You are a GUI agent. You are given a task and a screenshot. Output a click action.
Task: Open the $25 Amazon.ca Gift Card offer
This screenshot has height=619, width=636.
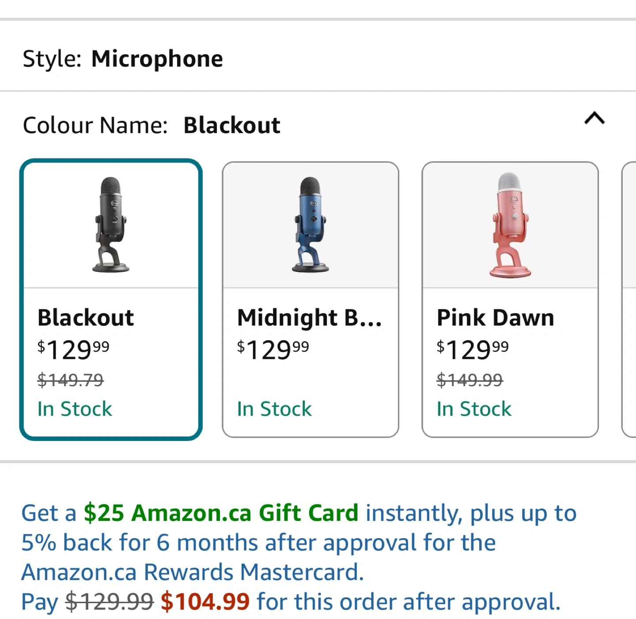click(221, 513)
